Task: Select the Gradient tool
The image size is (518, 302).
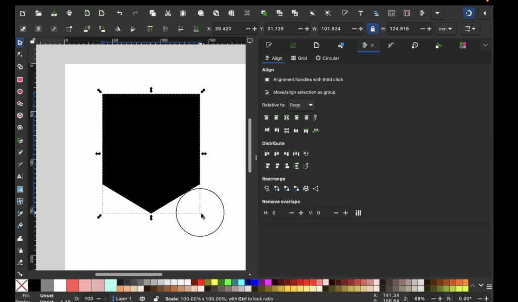Action: click(20, 189)
